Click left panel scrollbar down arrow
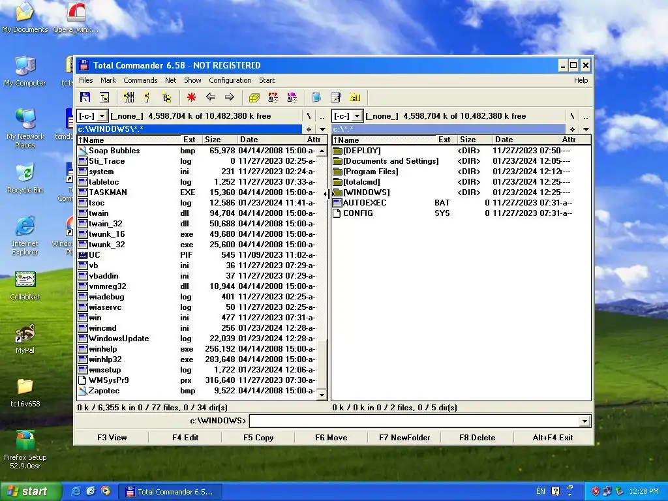Screen dimensions: 668x501 322,395
